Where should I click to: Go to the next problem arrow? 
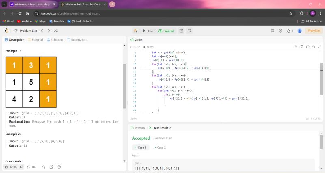[x=49, y=31]
